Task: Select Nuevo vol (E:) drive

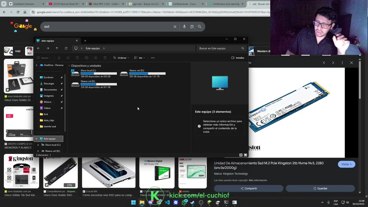Action: pos(94,84)
